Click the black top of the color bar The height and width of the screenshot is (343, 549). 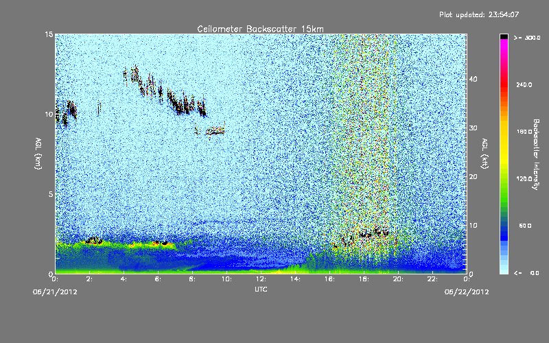pyautogui.click(x=504, y=36)
